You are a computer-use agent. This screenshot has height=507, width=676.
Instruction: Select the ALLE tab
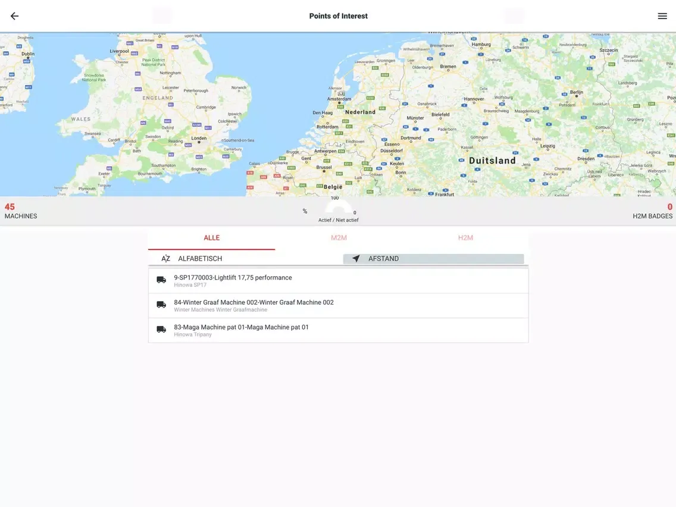point(212,238)
